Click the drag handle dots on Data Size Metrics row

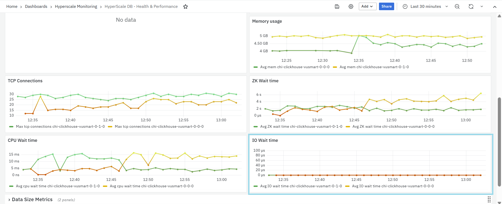tap(489, 200)
